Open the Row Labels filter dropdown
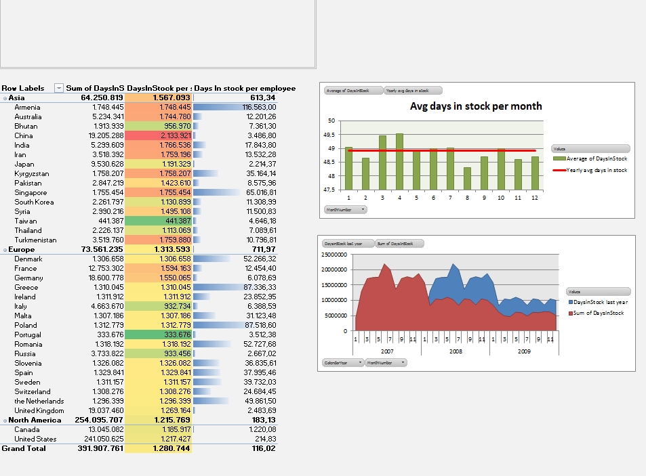 click(58, 87)
